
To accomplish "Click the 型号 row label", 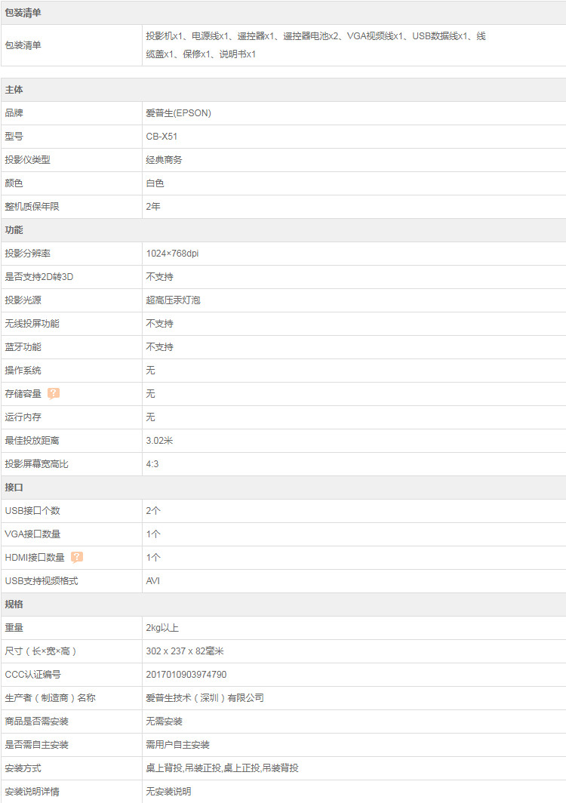I will click(14, 137).
